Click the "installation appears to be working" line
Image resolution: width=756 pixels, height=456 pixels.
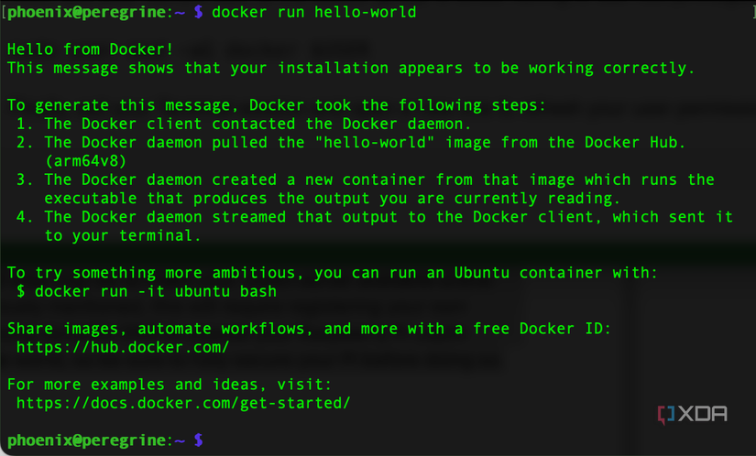pyautogui.click(x=351, y=68)
